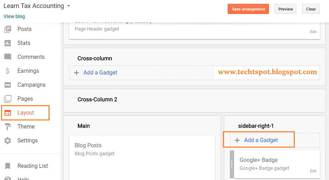Click the Reading List bookmark icon
The image size is (329, 180).
click(8, 166)
